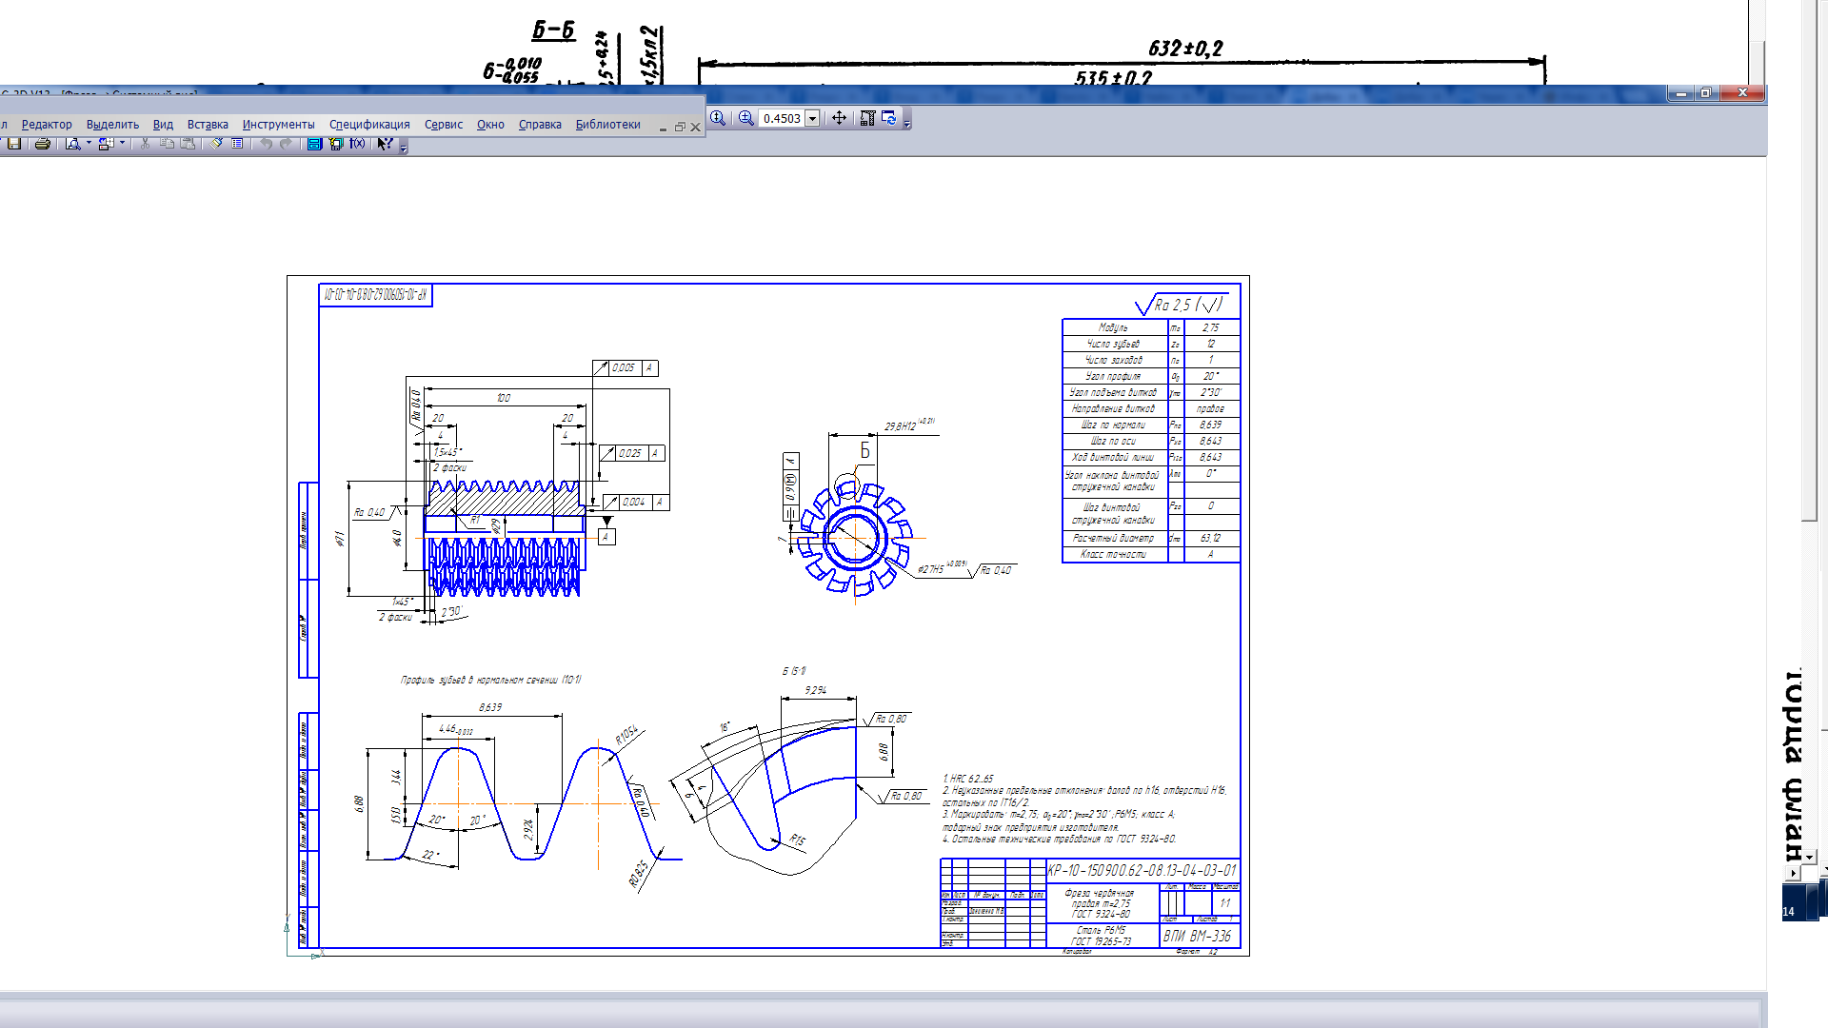The width and height of the screenshot is (1828, 1028).
Task: Minimize the inner document window
Action: click(664, 128)
